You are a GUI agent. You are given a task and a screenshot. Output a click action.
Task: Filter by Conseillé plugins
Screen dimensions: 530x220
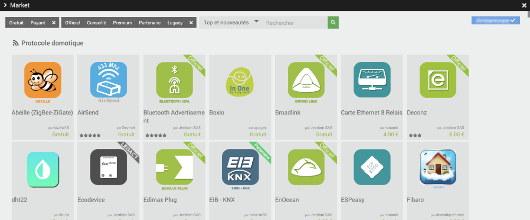pos(96,23)
